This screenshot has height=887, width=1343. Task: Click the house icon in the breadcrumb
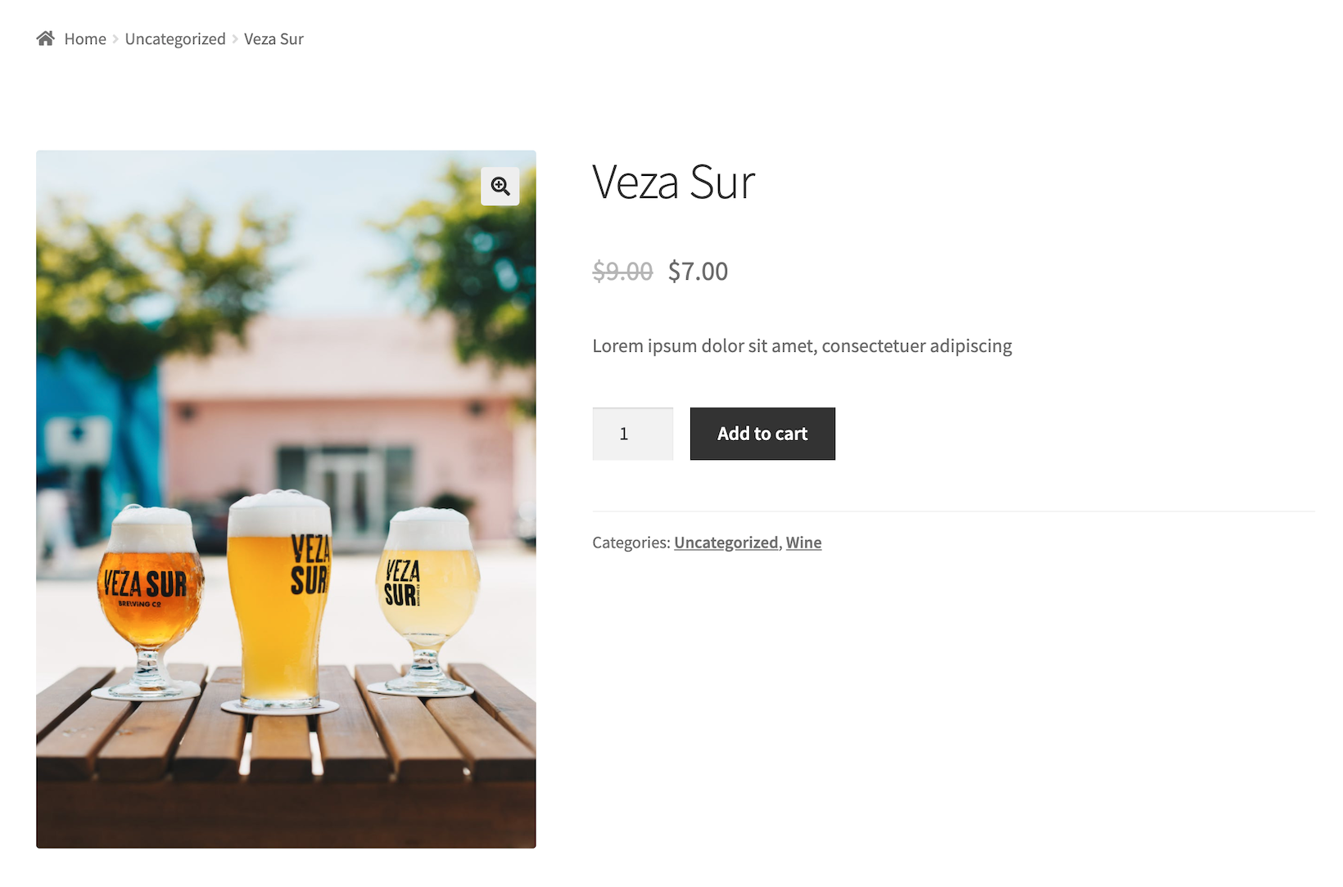(x=45, y=38)
